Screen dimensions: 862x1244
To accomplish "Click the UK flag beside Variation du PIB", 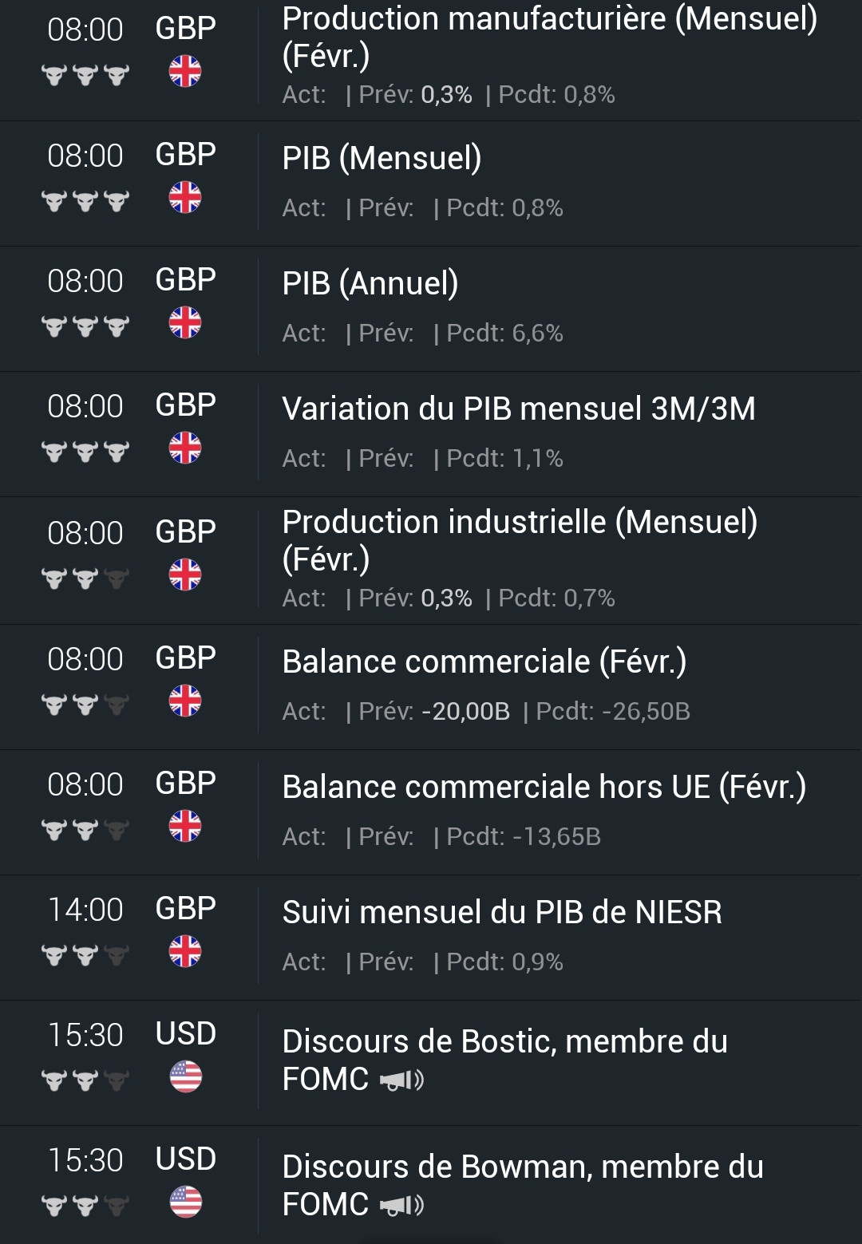I will (x=185, y=448).
